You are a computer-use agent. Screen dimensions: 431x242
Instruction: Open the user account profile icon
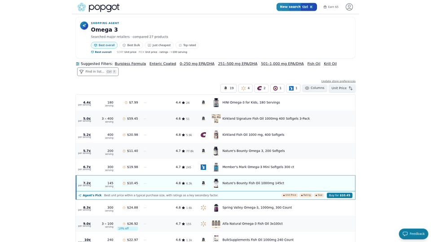tap(349, 7)
